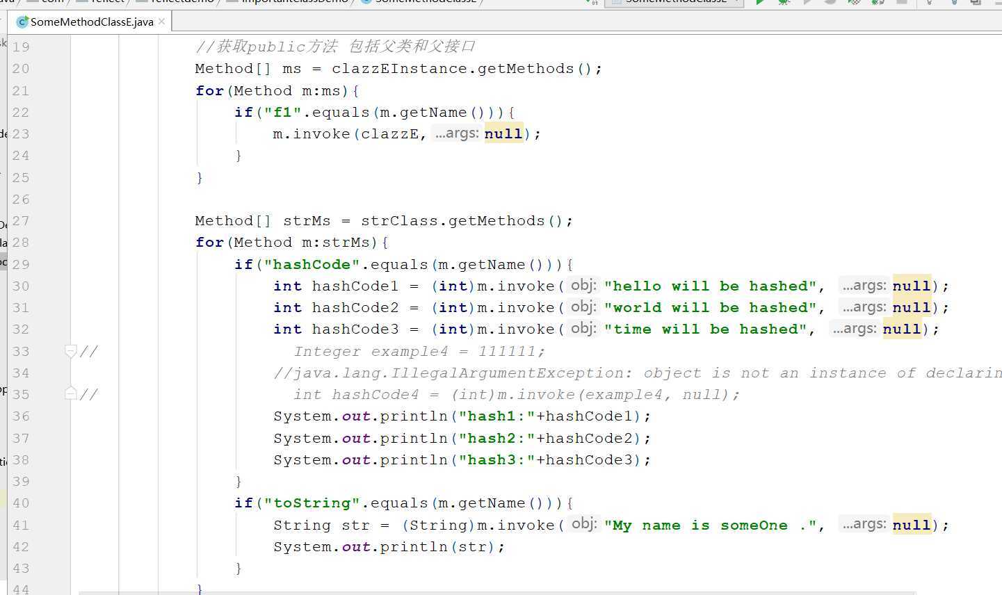Click the "strMs" variable on line 27
This screenshot has height=595, width=1002.
[x=307, y=220]
